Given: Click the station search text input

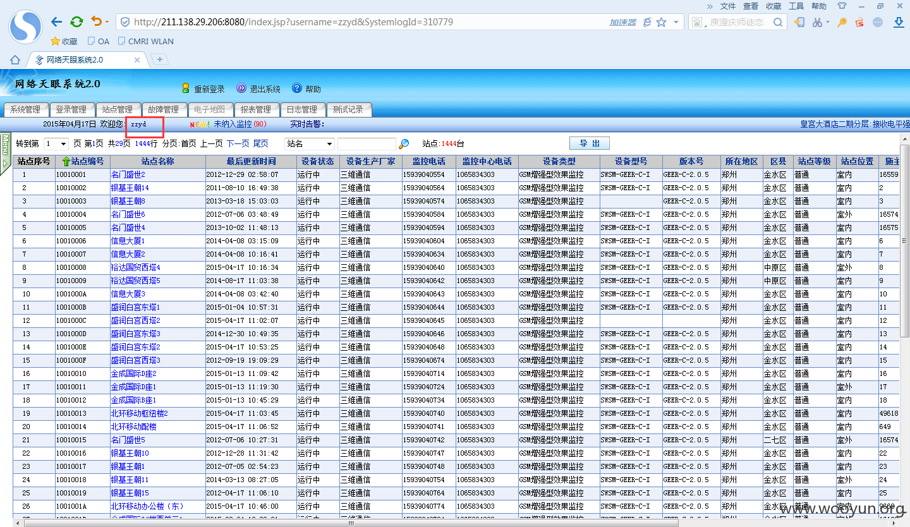Looking at the screenshot, I should [367, 144].
